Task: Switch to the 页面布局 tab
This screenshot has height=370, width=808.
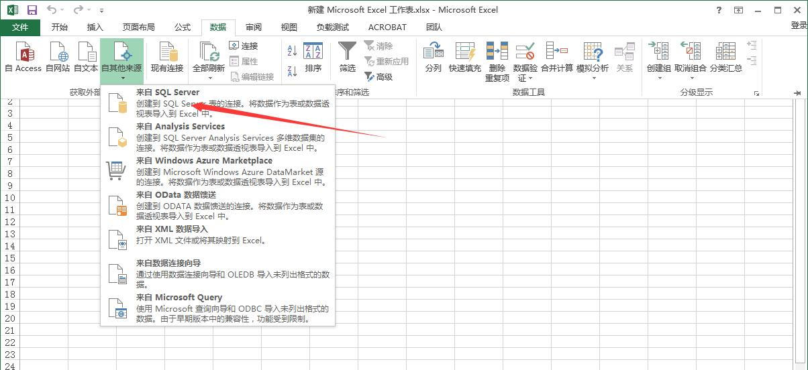Action: (x=138, y=27)
